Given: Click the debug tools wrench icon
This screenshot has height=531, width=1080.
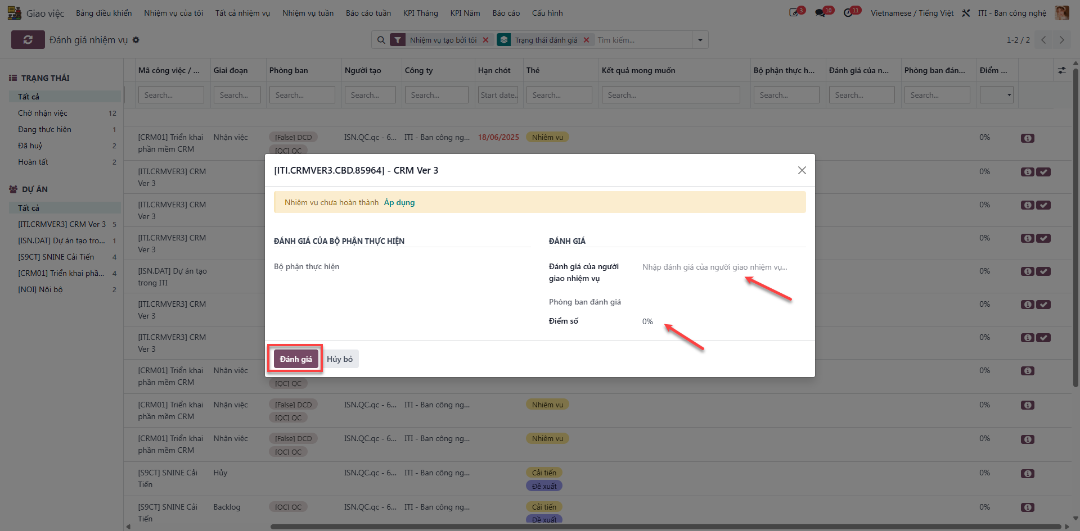Looking at the screenshot, I should click(966, 13).
